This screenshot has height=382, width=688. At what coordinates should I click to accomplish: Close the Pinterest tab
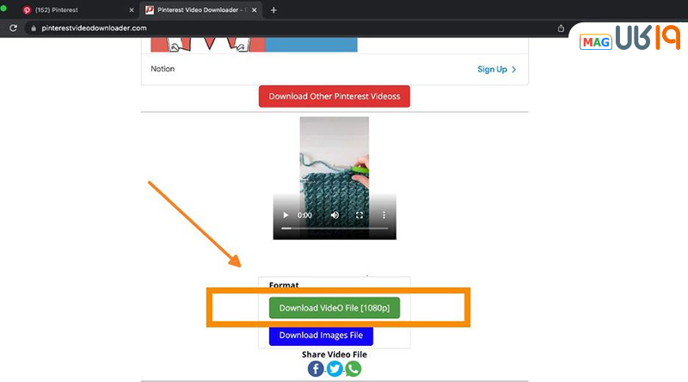point(131,10)
